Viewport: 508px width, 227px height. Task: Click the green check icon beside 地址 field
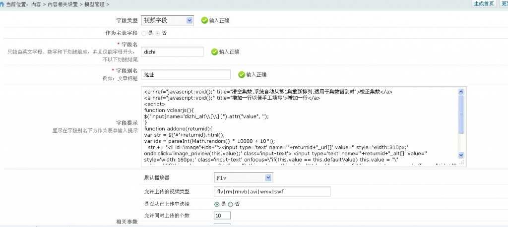pos(242,74)
